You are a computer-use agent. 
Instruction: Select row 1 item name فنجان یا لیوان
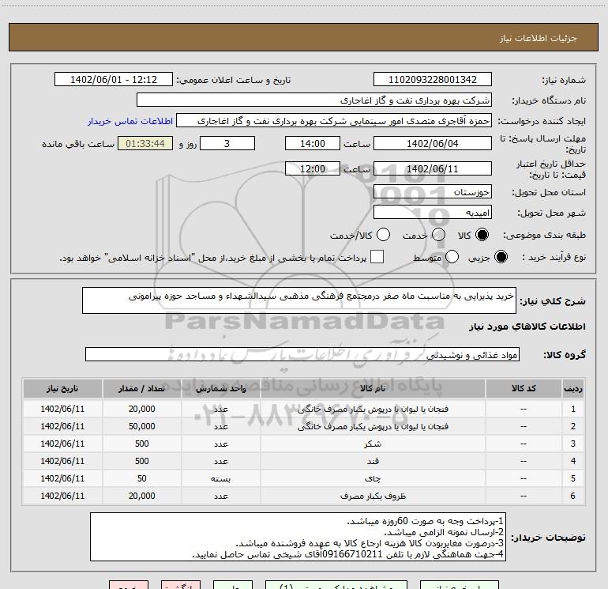pyautogui.click(x=373, y=409)
